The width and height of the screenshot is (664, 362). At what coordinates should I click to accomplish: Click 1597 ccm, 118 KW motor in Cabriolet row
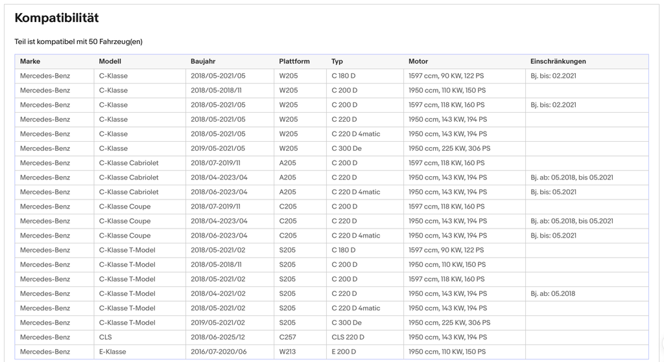446,163
